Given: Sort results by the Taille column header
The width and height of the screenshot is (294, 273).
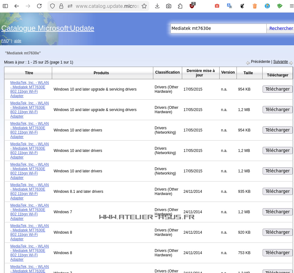Looking at the screenshot, I should [x=248, y=73].
